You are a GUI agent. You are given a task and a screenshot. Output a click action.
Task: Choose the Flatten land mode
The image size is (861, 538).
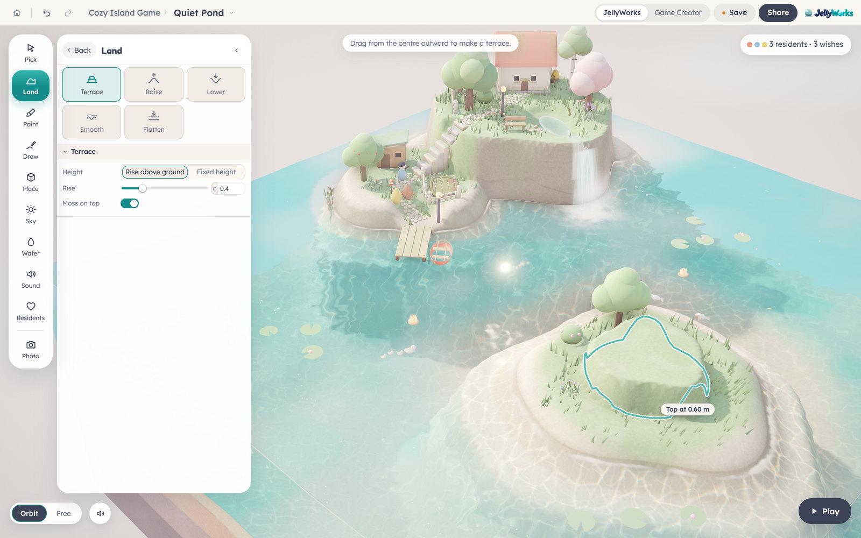click(154, 122)
